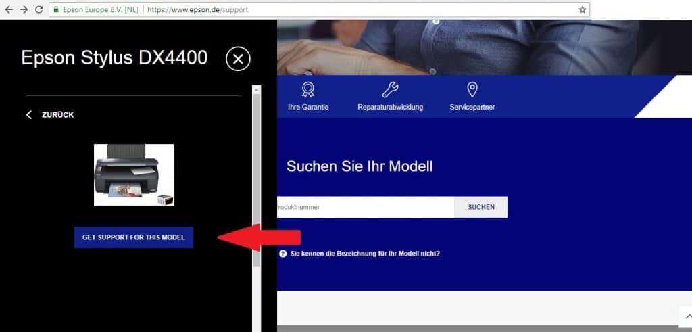Click GET SUPPORT FOR THIS MODEL button

pos(134,237)
